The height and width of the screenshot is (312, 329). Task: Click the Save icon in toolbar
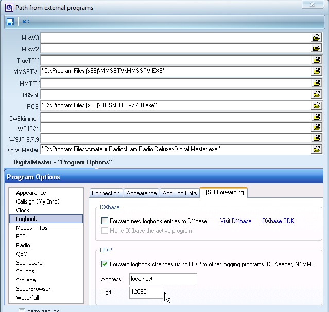pos(10,22)
